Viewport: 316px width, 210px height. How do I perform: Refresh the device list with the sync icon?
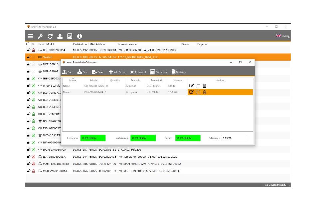tap(50, 36)
